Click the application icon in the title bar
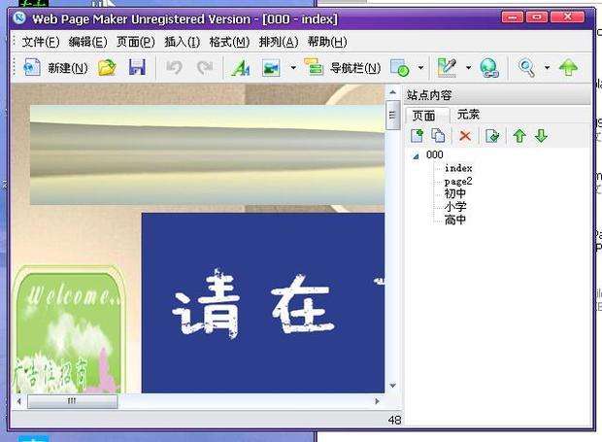The image size is (602, 442). pos(19,17)
